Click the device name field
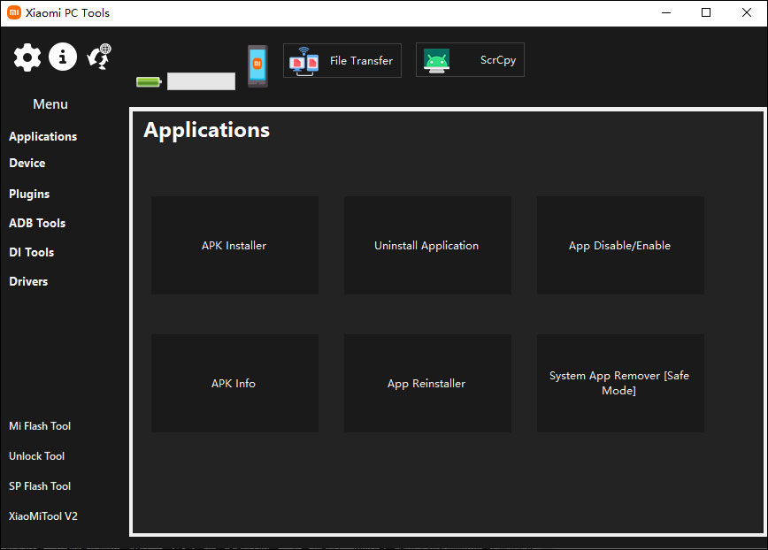The height and width of the screenshot is (550, 768). pyautogui.click(x=201, y=82)
